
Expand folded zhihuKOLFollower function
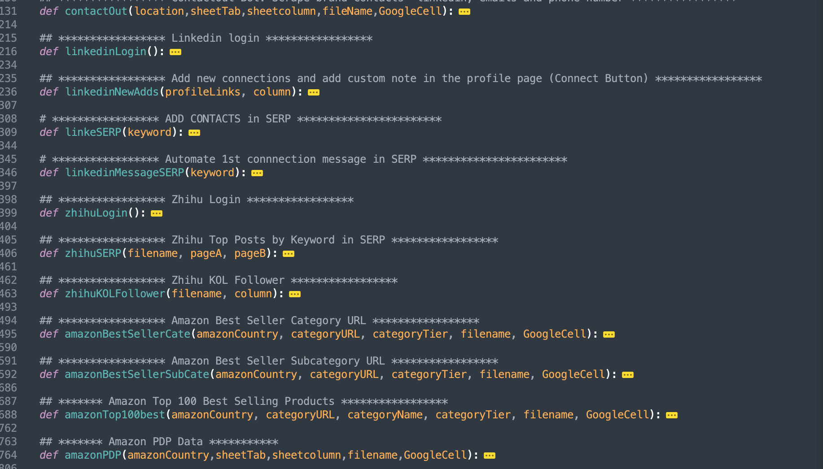click(x=295, y=294)
